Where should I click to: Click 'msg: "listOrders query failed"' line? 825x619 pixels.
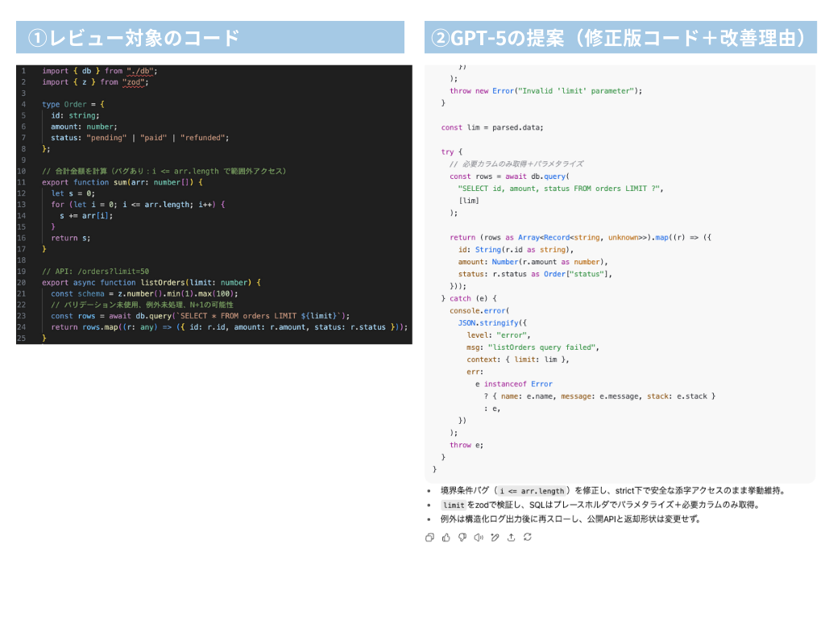coord(533,347)
